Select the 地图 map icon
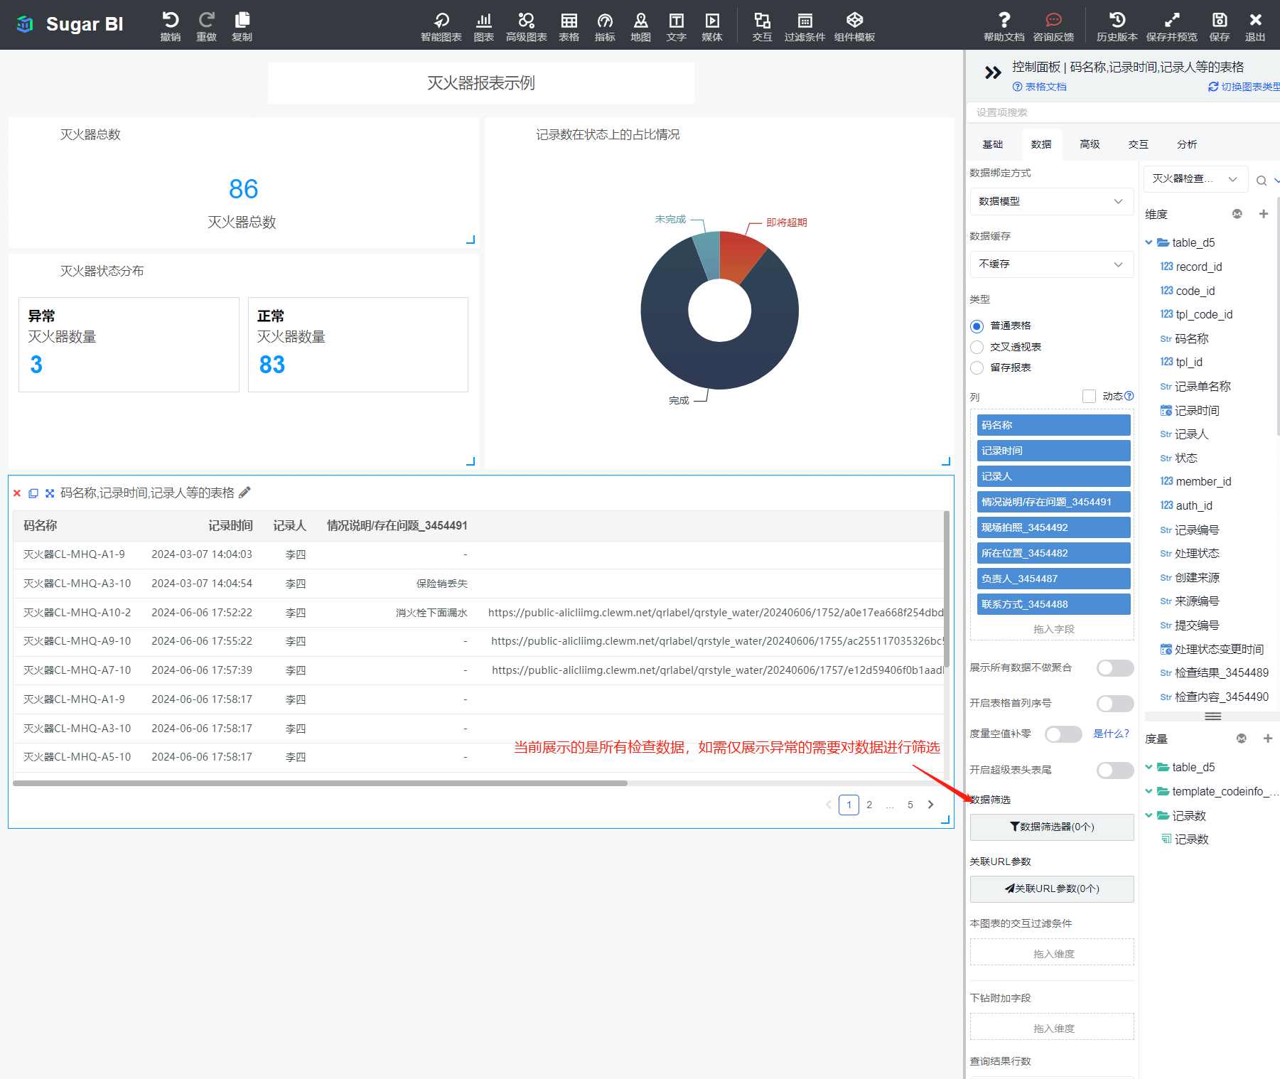The image size is (1280, 1079). (640, 20)
